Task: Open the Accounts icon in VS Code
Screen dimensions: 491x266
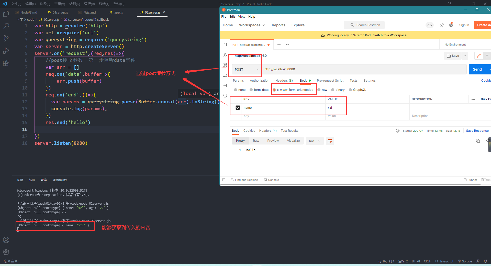Action: point(6,240)
